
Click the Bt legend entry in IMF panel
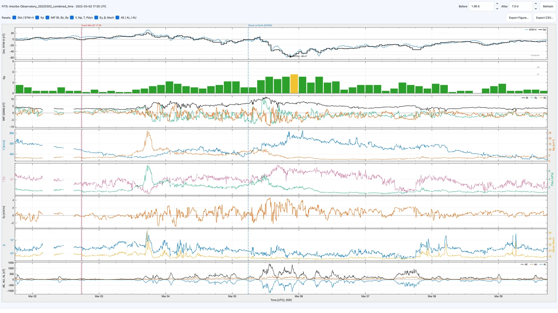pos(525,98)
